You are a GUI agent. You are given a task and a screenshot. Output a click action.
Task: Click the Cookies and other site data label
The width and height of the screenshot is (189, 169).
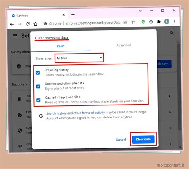(65, 84)
